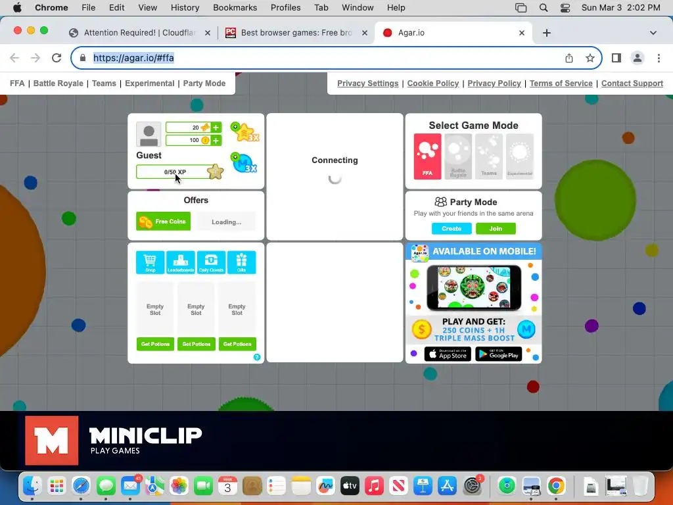Click Party Mode in top navigation
Viewport: 673px width, 505px height.
pos(204,84)
